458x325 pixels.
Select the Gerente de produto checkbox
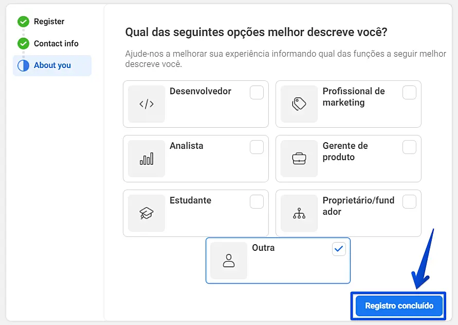(409, 147)
